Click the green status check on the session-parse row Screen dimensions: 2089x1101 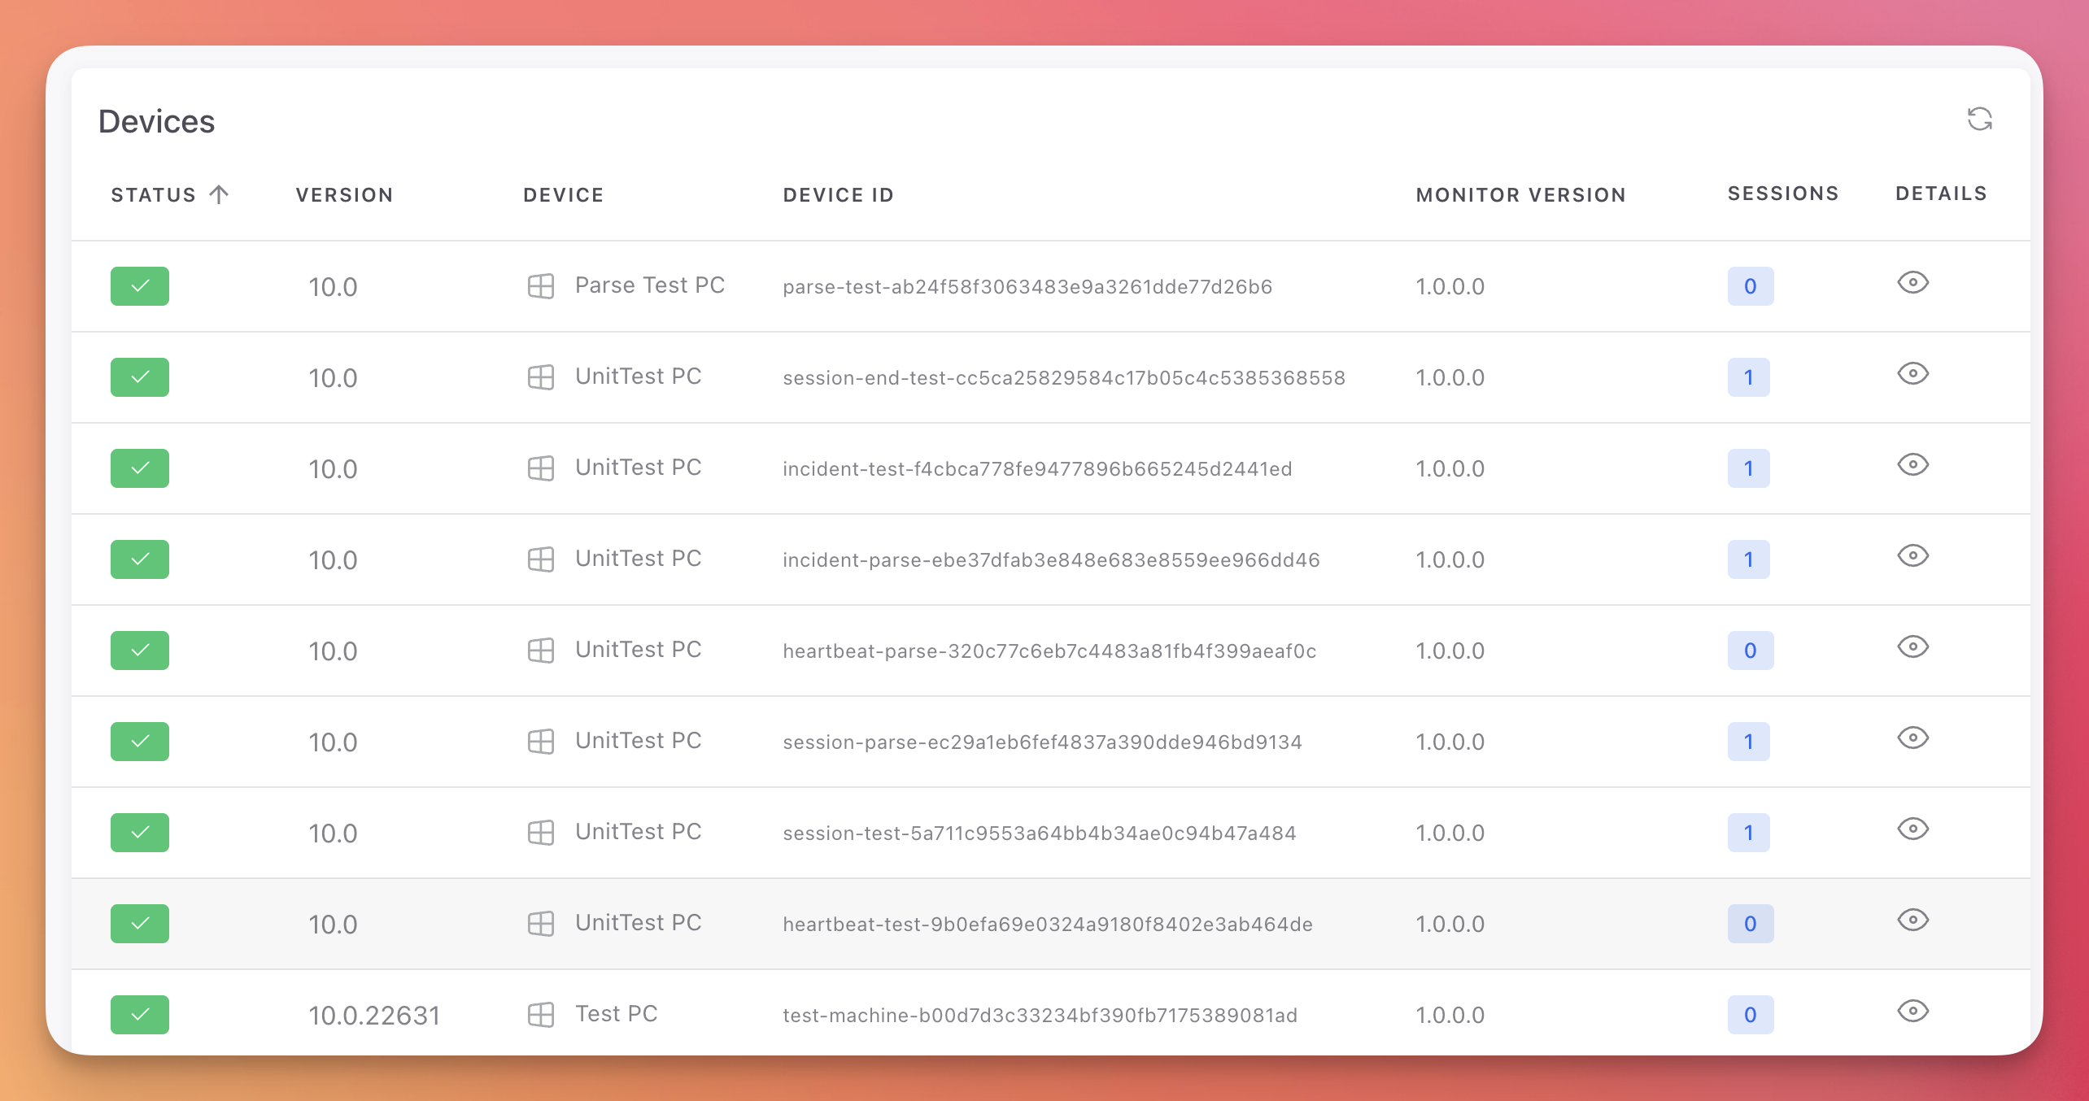[139, 741]
